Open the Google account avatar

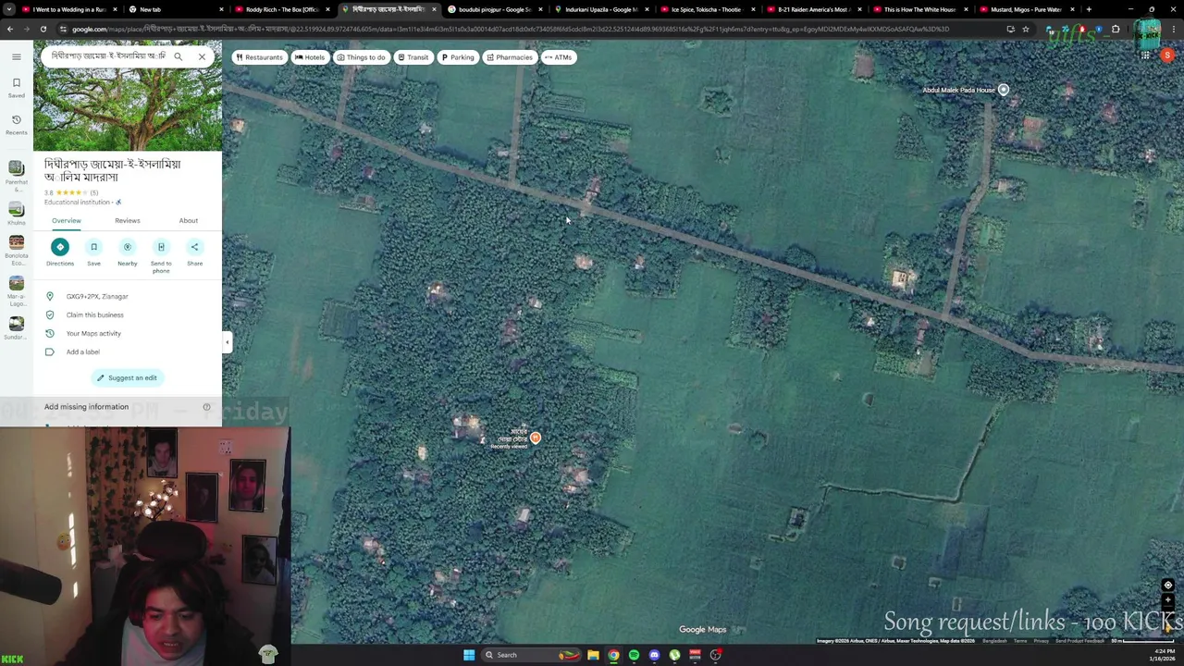(x=1167, y=55)
